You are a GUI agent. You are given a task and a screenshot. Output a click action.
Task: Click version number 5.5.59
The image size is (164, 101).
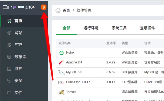tap(111, 72)
